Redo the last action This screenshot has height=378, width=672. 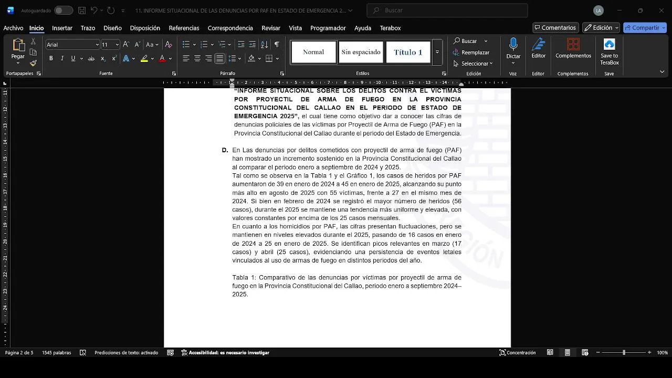pos(111,10)
